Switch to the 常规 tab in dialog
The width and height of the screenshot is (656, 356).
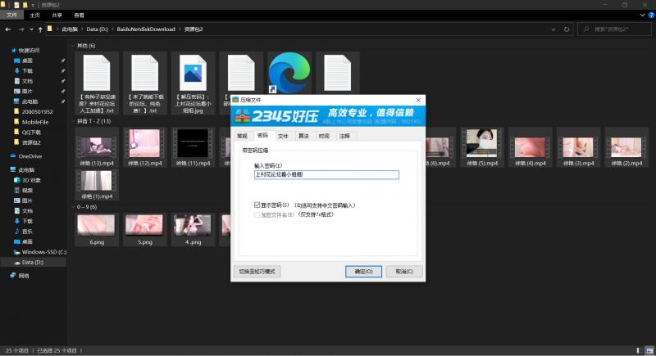[x=242, y=136]
